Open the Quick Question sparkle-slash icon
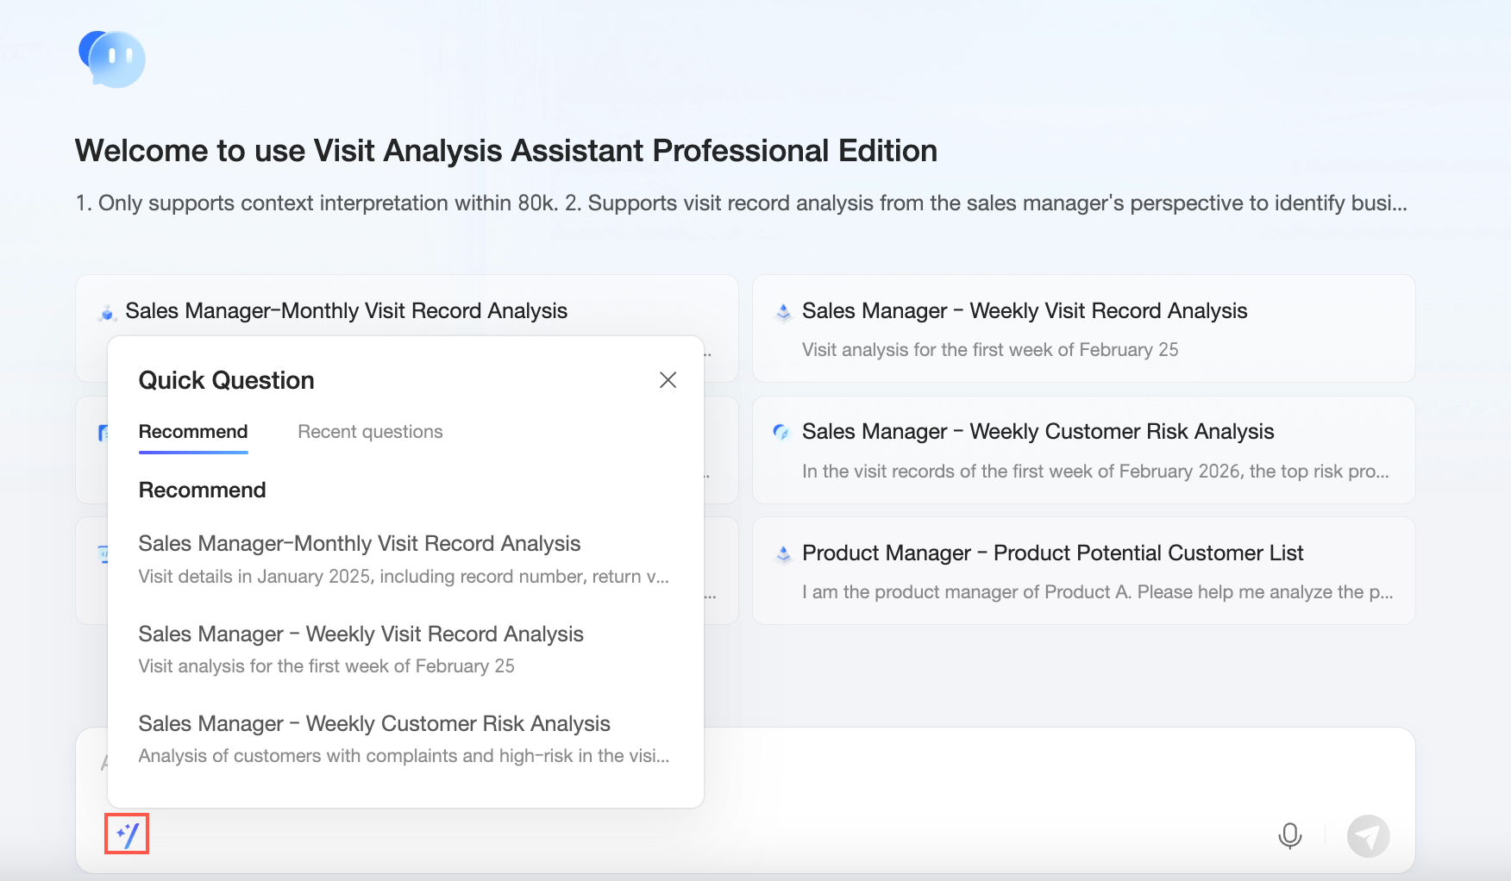The image size is (1511, 881). tap(127, 834)
